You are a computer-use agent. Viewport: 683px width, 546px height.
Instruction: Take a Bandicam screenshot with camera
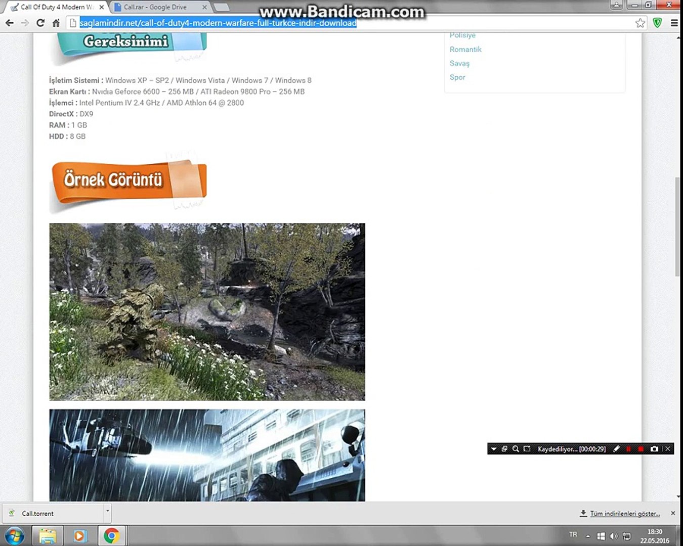point(654,449)
